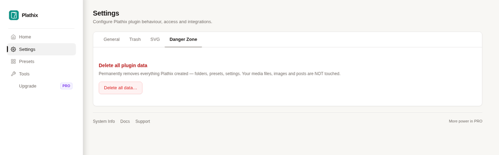
Task: Click the Delete all plugin data heading
Action: [x=123, y=65]
